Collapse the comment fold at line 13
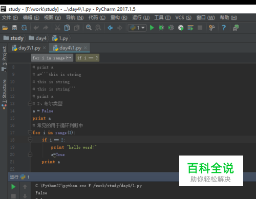 (x=30, y=103)
